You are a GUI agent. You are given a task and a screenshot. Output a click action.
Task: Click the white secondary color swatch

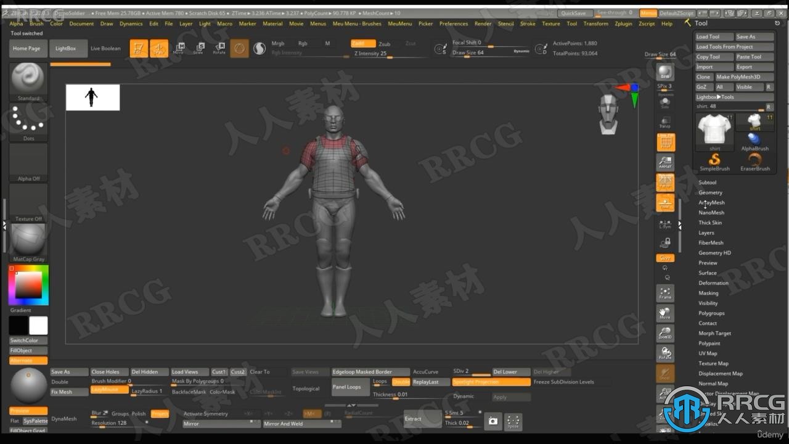point(38,326)
